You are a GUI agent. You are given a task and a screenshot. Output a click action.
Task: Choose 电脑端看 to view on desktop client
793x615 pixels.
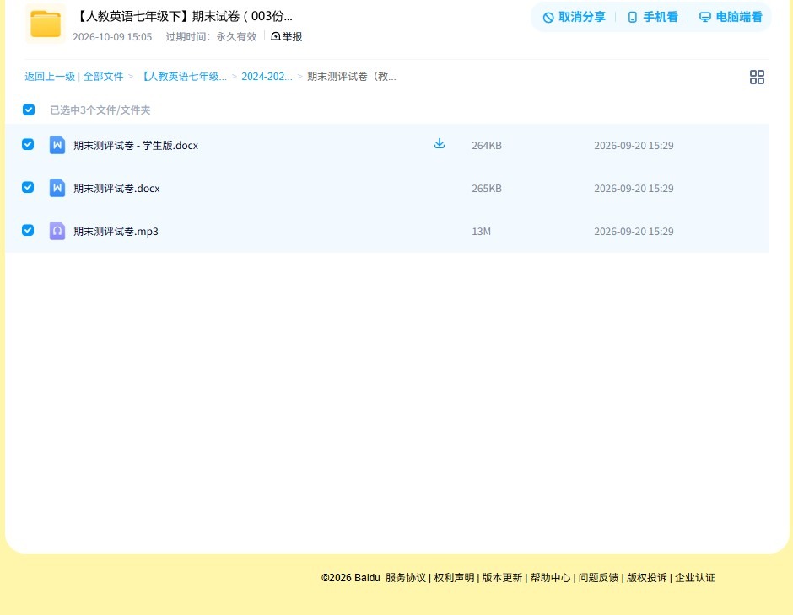tap(731, 17)
